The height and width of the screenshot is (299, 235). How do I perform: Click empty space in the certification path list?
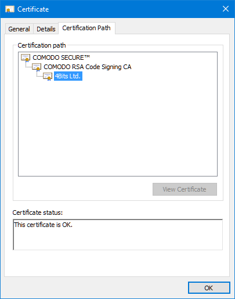[118, 128]
